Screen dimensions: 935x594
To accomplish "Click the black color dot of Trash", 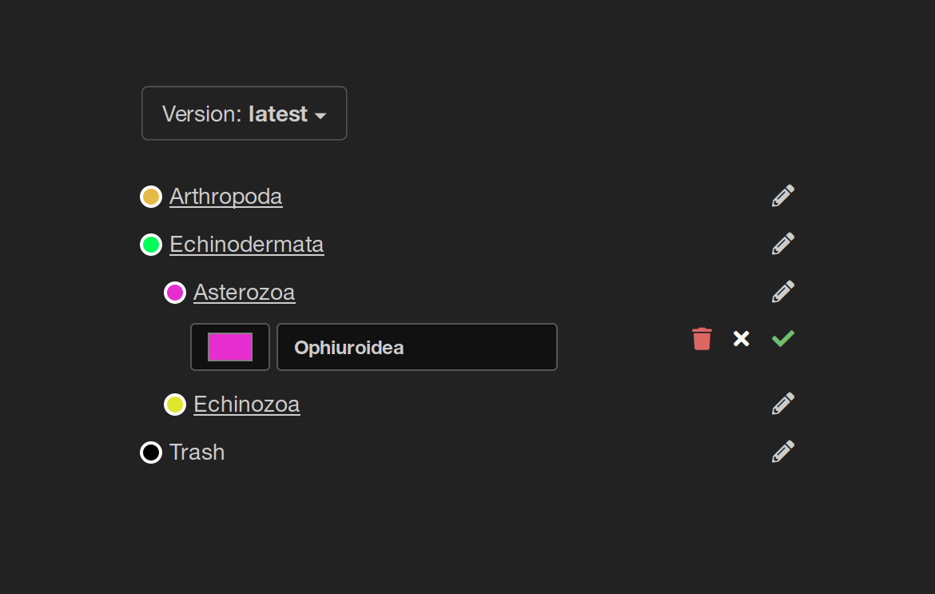I will pos(151,452).
